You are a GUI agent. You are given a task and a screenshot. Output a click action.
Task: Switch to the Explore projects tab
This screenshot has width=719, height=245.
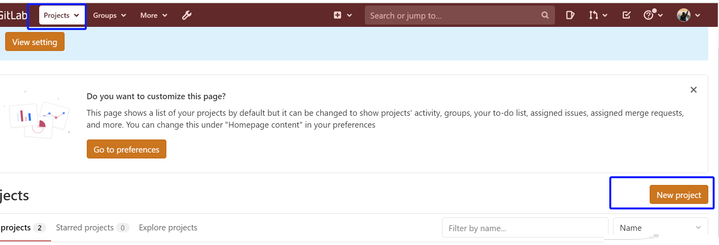pyautogui.click(x=168, y=228)
